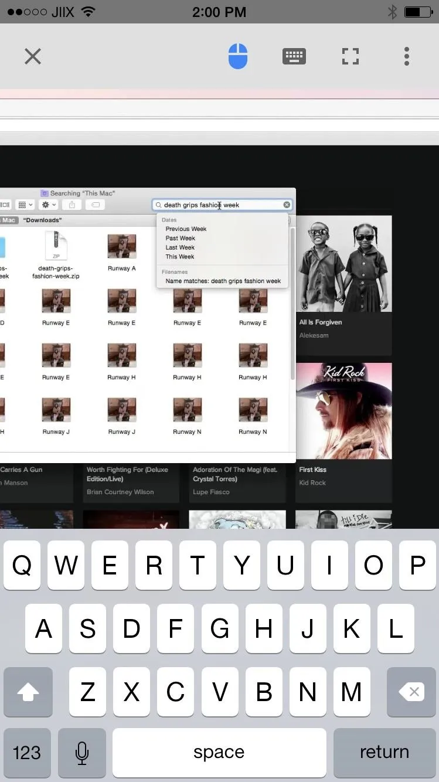439x782 pixels.
Task: Tap the S key
Action: (87, 628)
